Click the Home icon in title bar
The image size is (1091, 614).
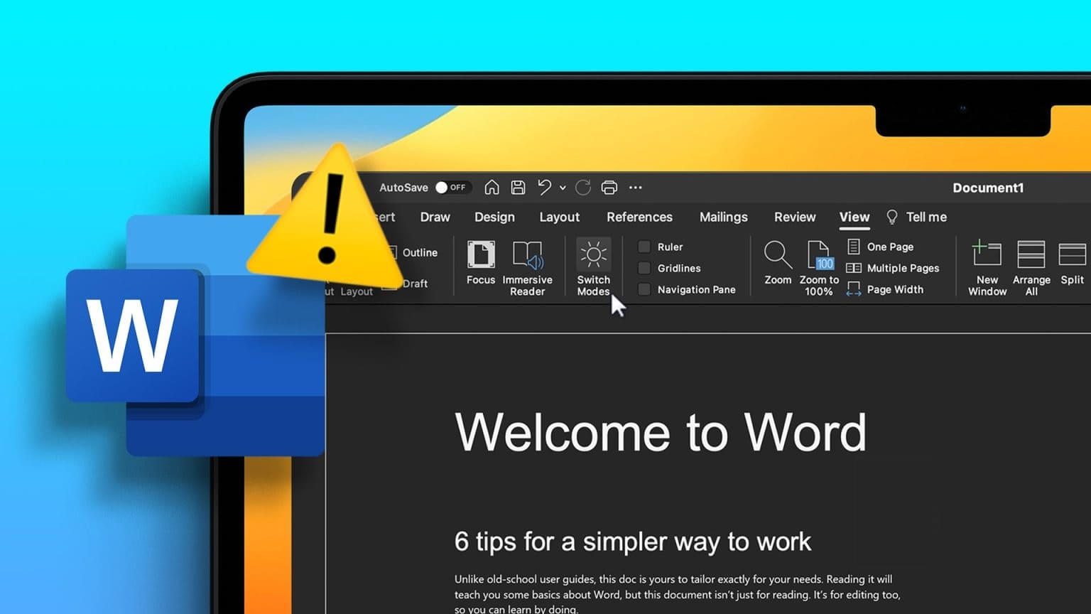[492, 188]
